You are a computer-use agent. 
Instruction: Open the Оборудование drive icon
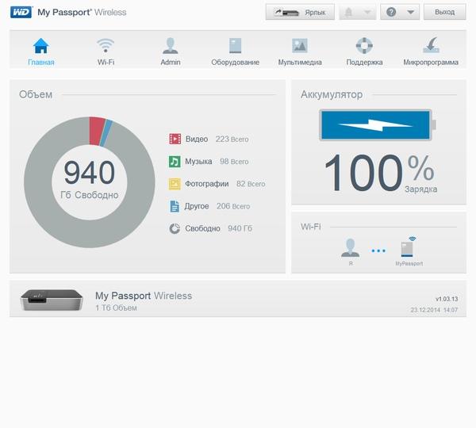pos(236,45)
